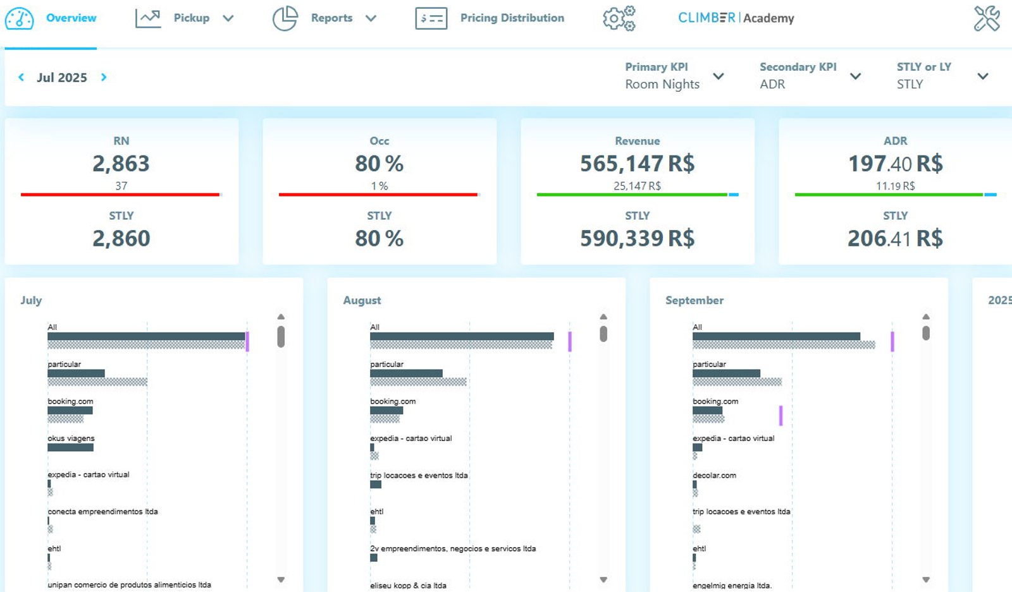Click the August chart scrollbar thumb
The image size is (1012, 592).
(603, 334)
